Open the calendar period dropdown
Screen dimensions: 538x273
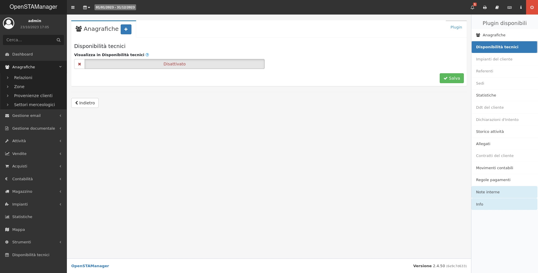click(86, 7)
